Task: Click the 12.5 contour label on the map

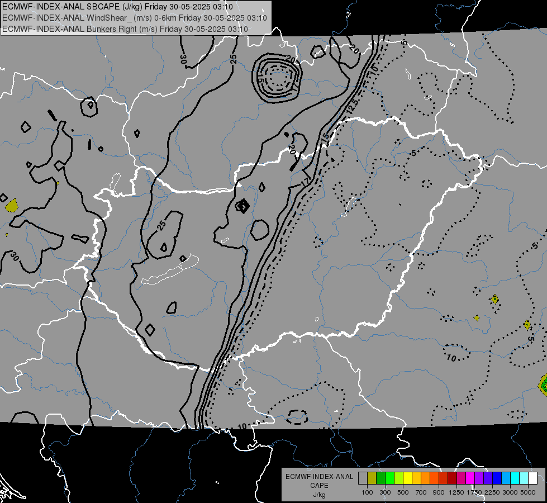Action: coord(353,107)
